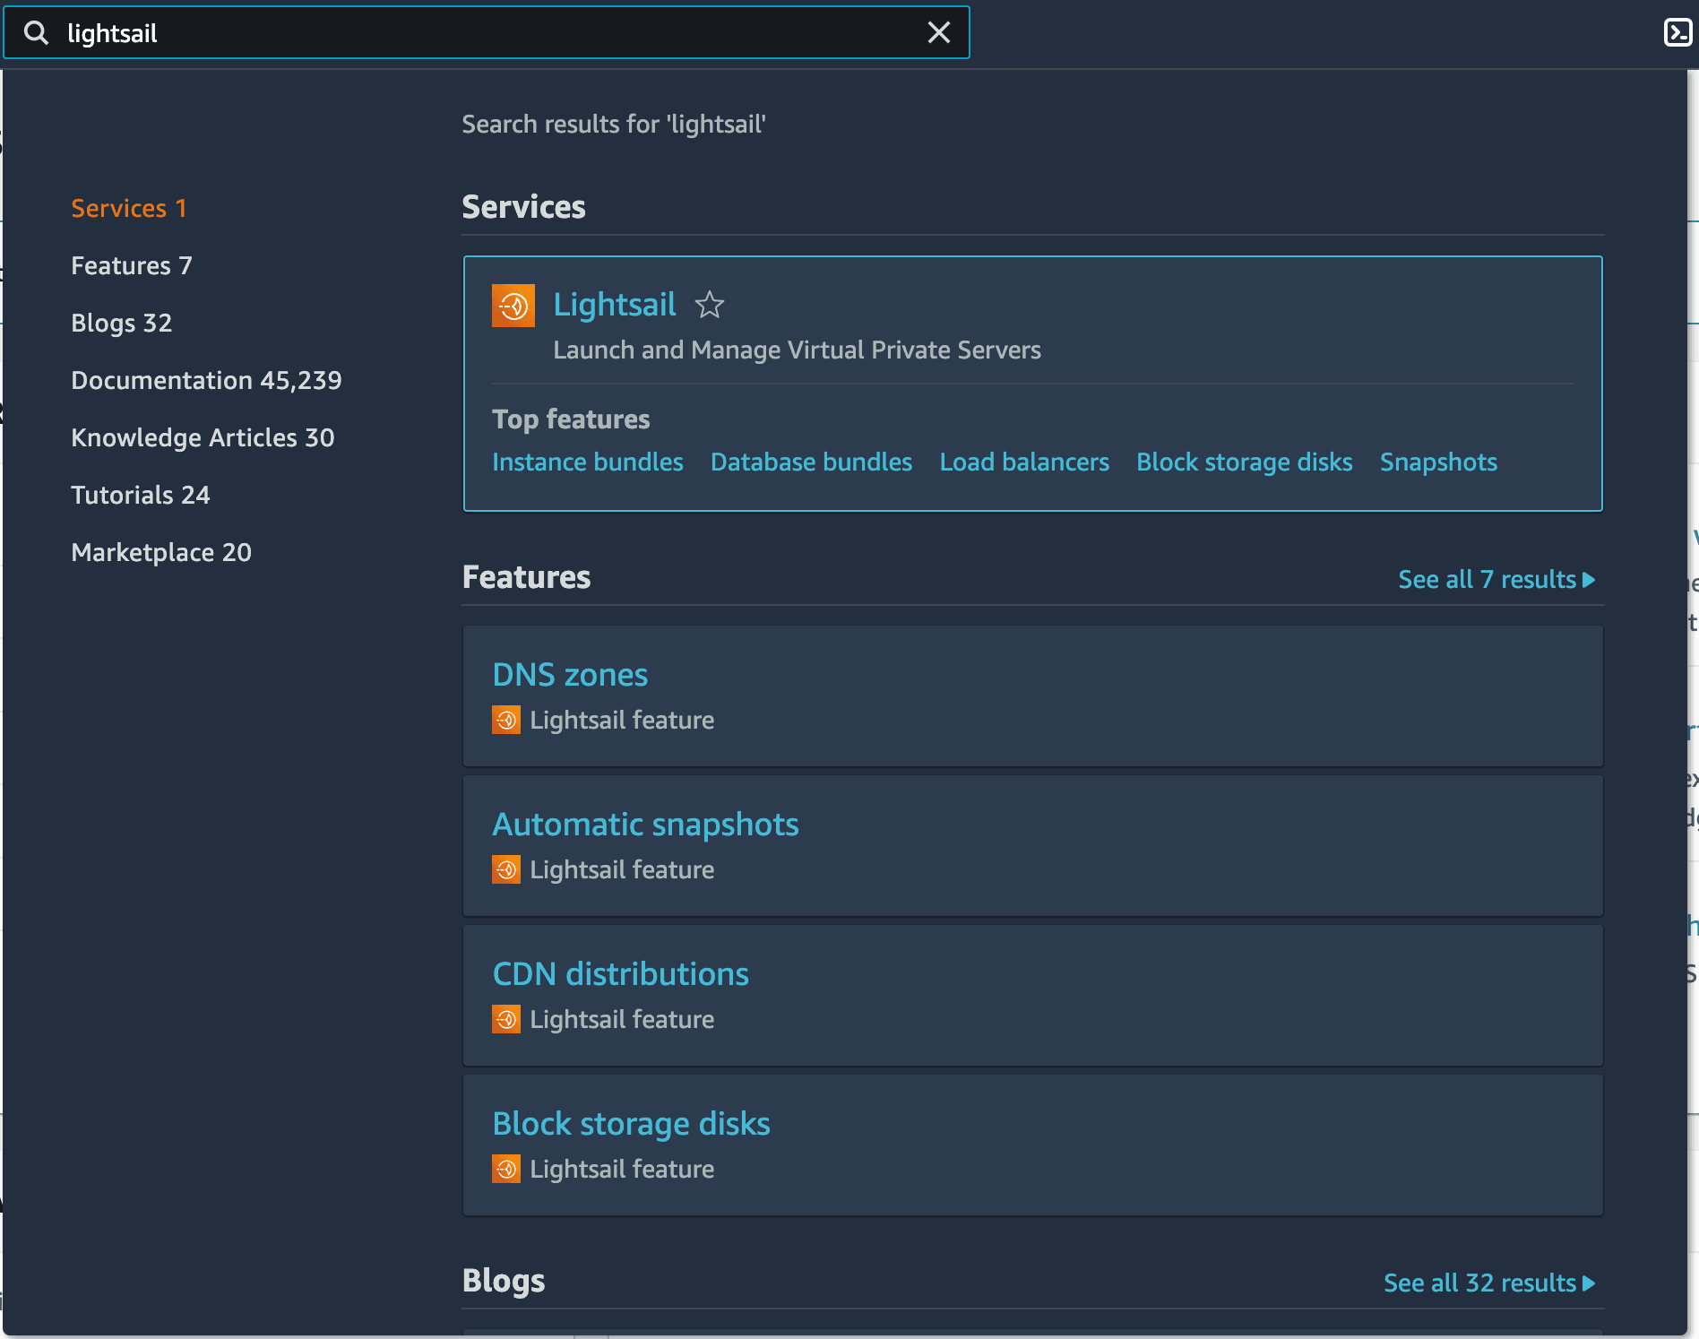Select the Tutorials 24 filter
The image size is (1699, 1339).
[x=141, y=495]
